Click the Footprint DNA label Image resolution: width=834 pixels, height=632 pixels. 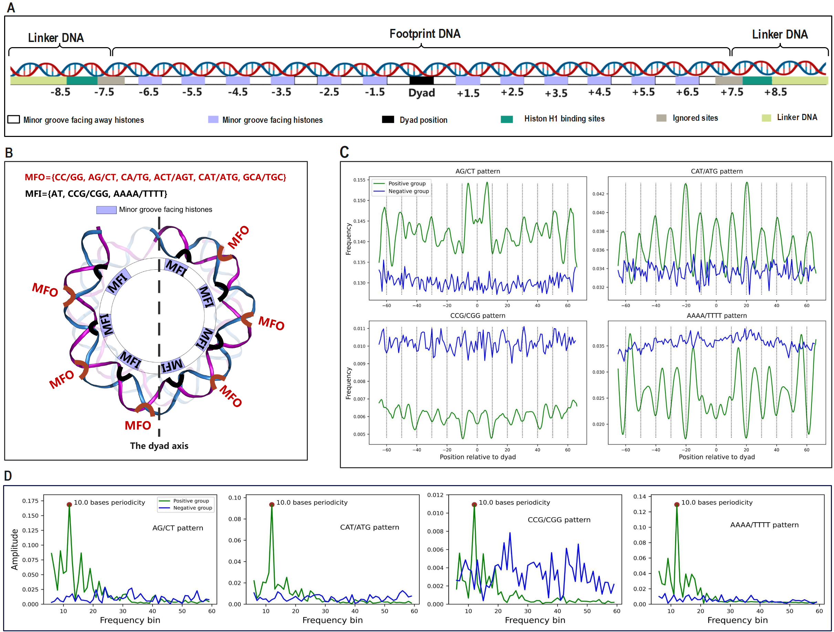pos(425,34)
